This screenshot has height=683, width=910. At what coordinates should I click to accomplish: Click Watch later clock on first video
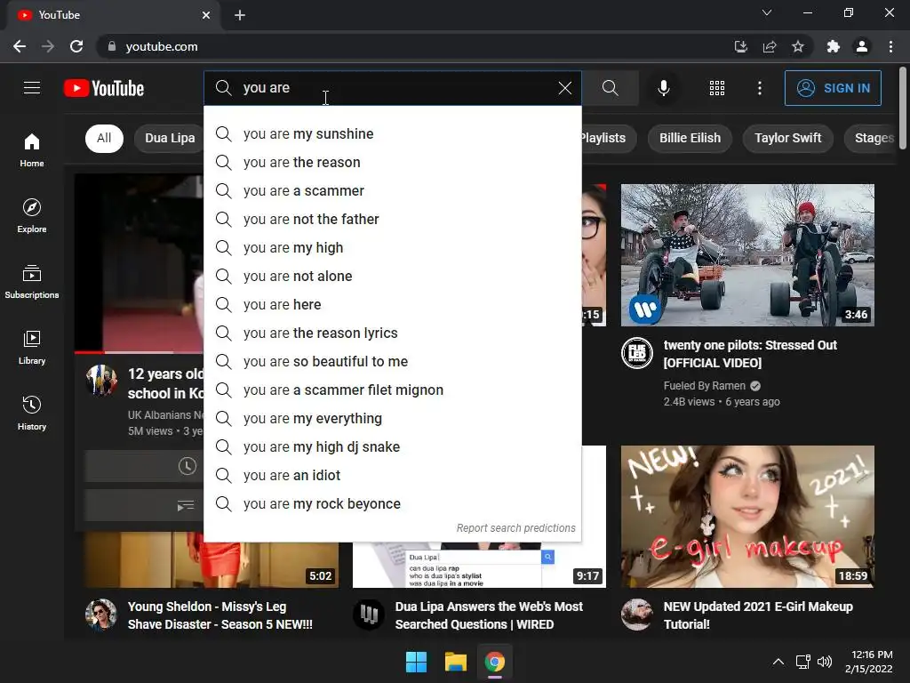pos(187,466)
